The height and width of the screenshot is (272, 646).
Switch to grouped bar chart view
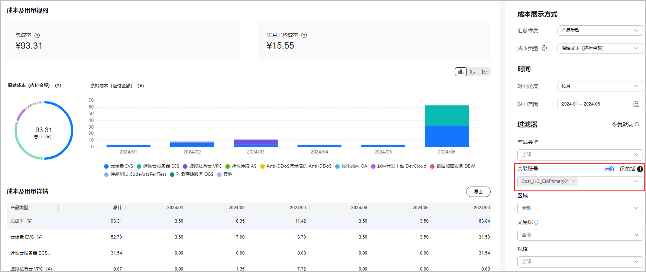tap(473, 72)
